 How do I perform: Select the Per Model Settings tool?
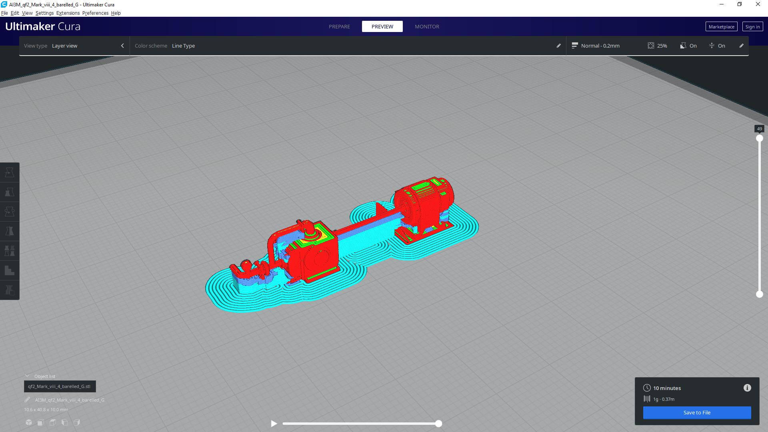(10, 251)
